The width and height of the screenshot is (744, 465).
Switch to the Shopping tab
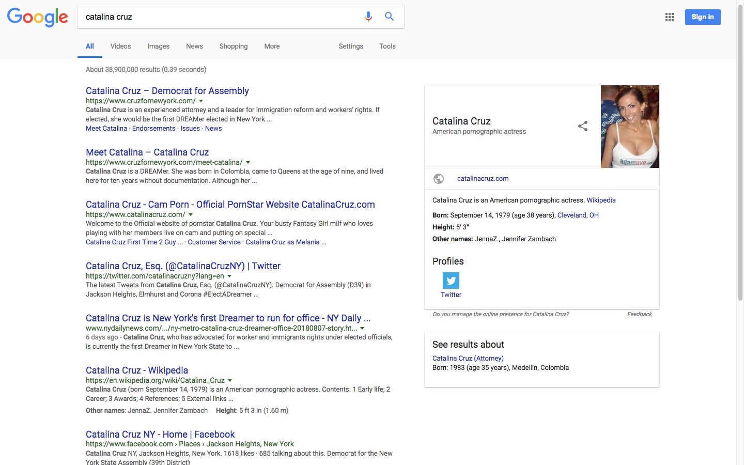click(x=234, y=46)
